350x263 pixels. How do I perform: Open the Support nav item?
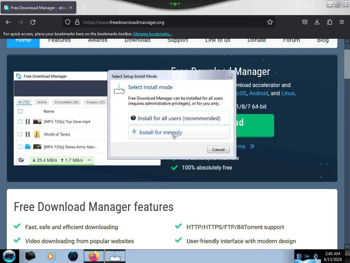[x=178, y=40]
